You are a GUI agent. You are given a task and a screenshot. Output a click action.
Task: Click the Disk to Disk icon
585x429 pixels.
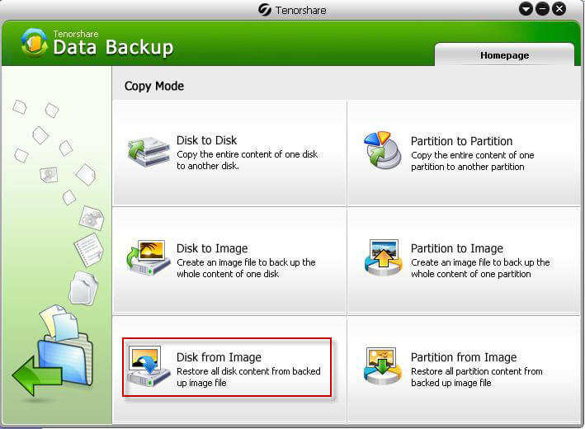[148, 153]
